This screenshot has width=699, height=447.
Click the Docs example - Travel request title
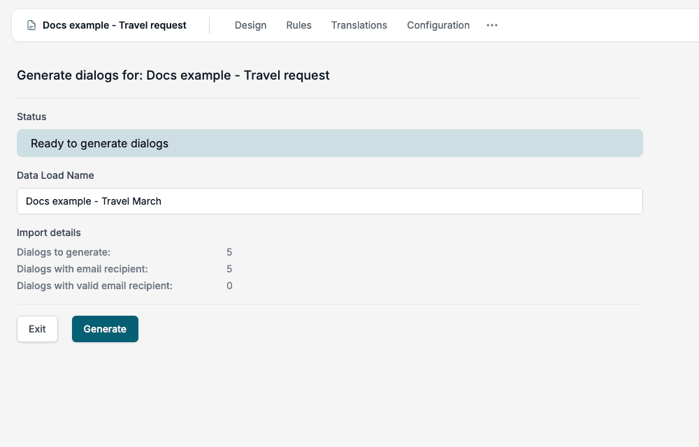point(115,25)
